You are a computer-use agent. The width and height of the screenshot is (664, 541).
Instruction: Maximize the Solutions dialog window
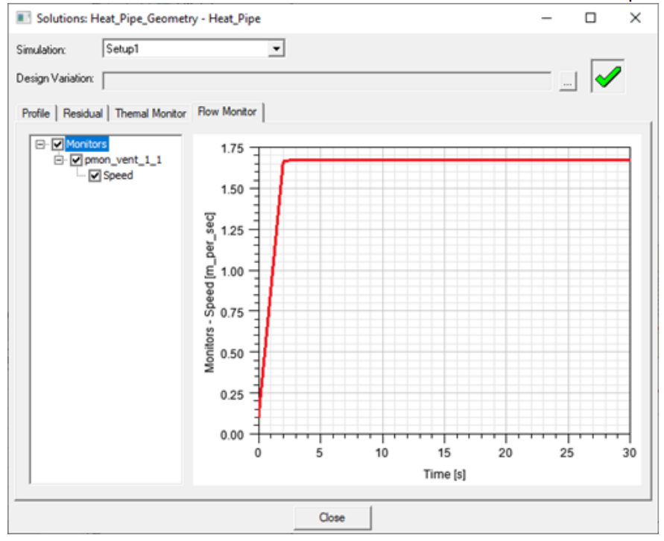click(590, 18)
